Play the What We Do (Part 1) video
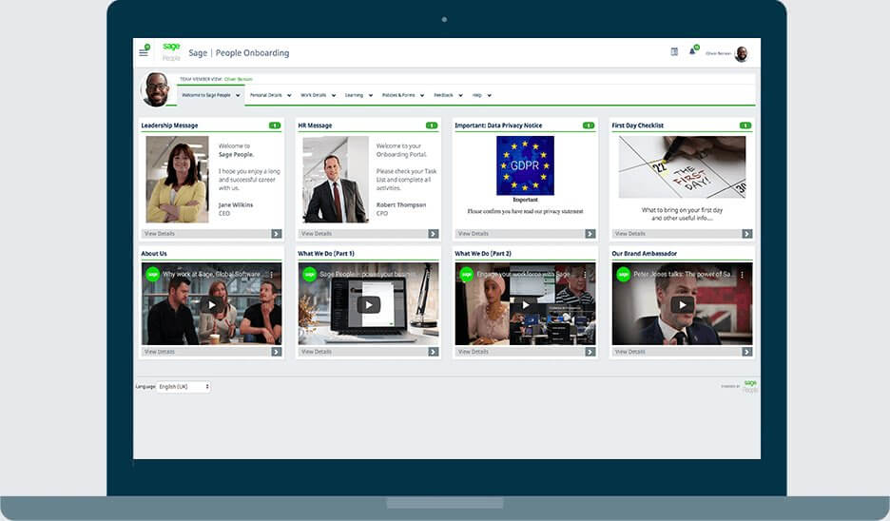The height and width of the screenshot is (521, 890). point(368,304)
